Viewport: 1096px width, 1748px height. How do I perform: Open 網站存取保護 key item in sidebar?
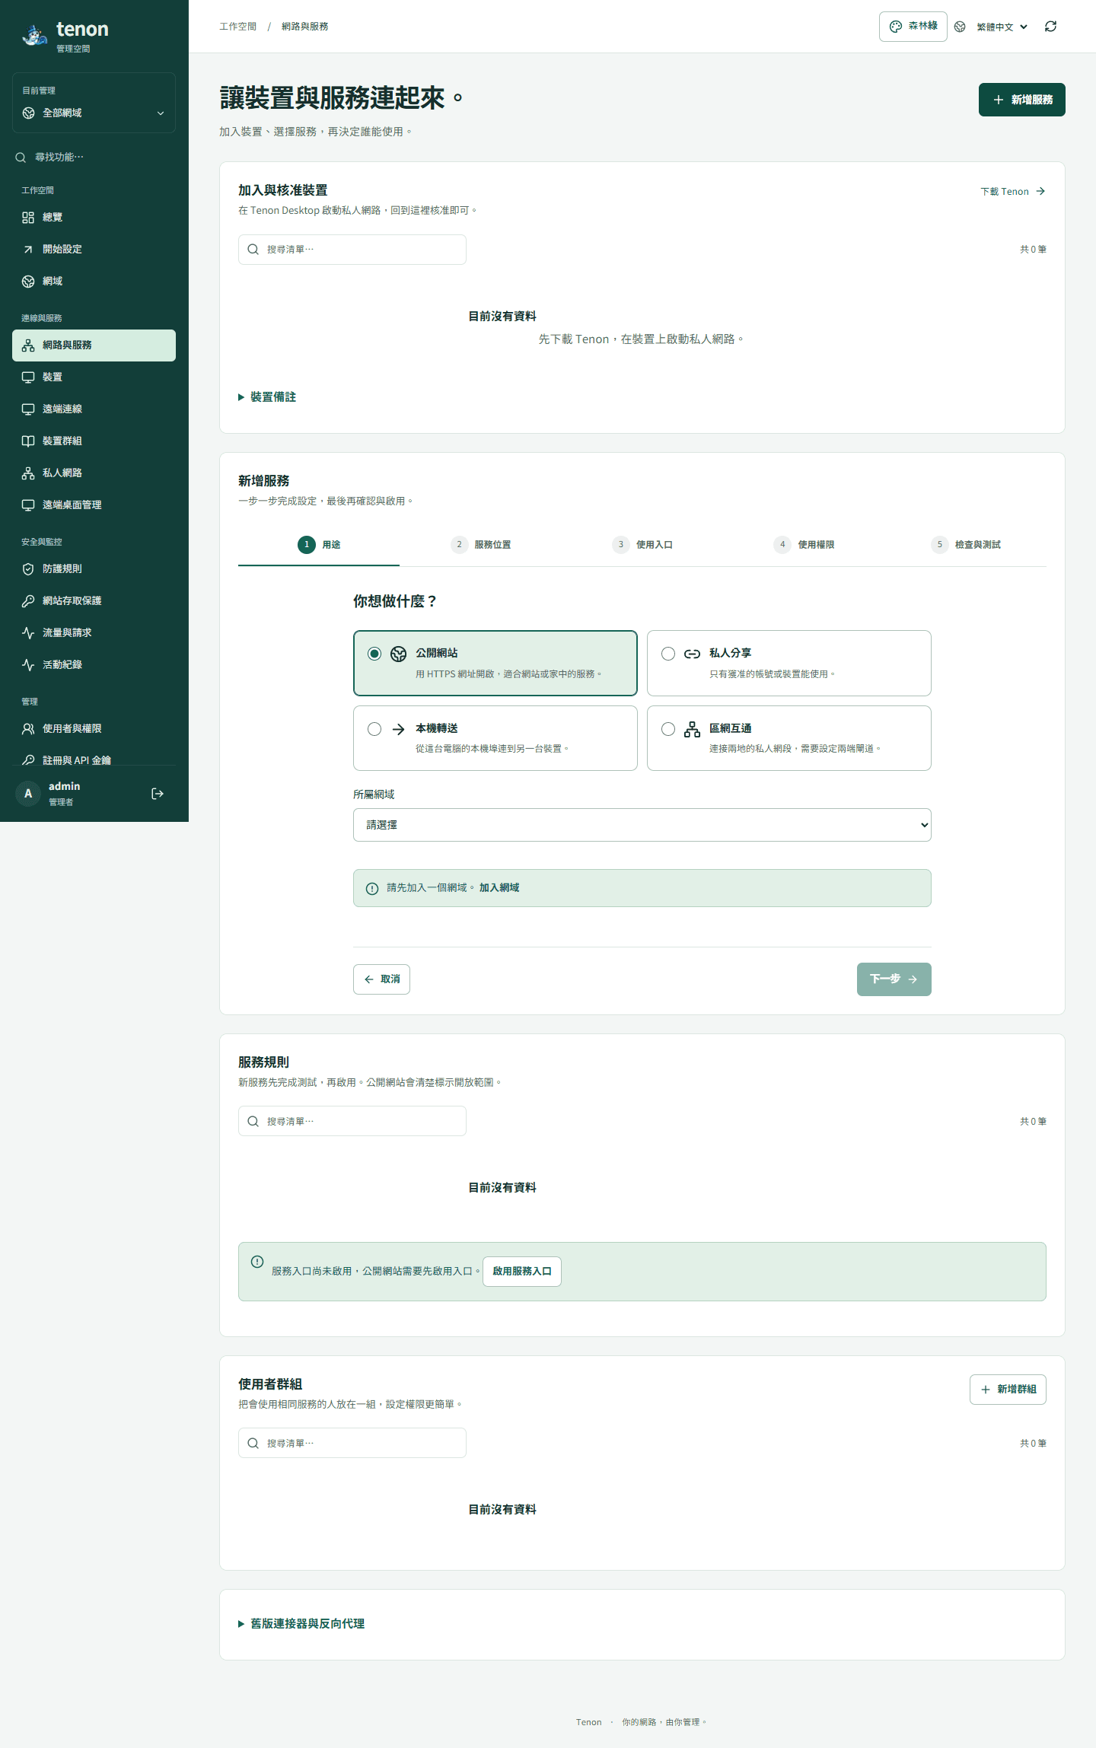pos(94,601)
